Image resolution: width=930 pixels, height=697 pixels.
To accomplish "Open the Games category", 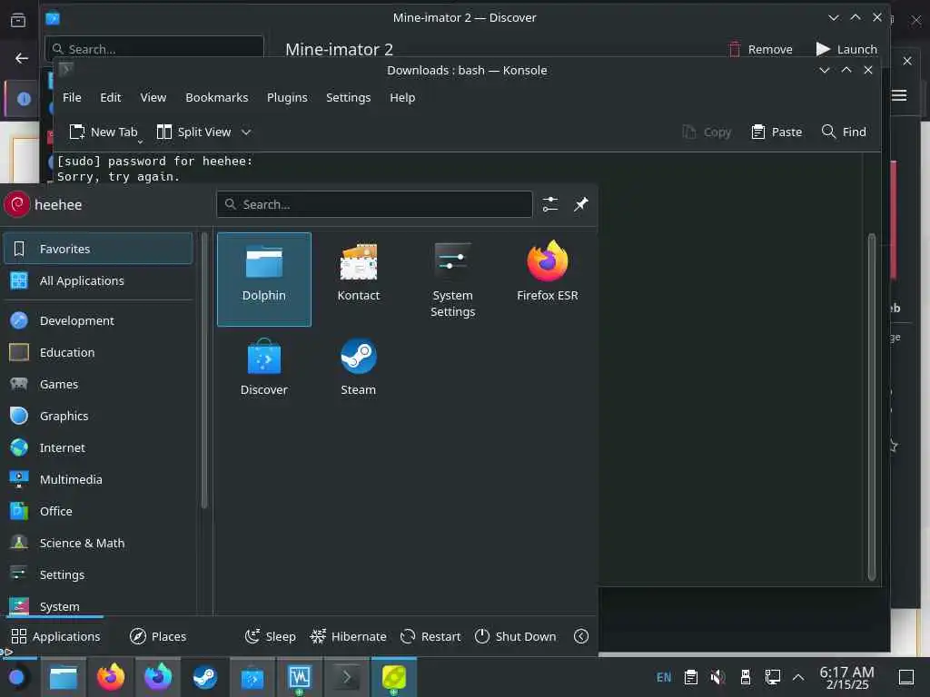I will [98, 384].
